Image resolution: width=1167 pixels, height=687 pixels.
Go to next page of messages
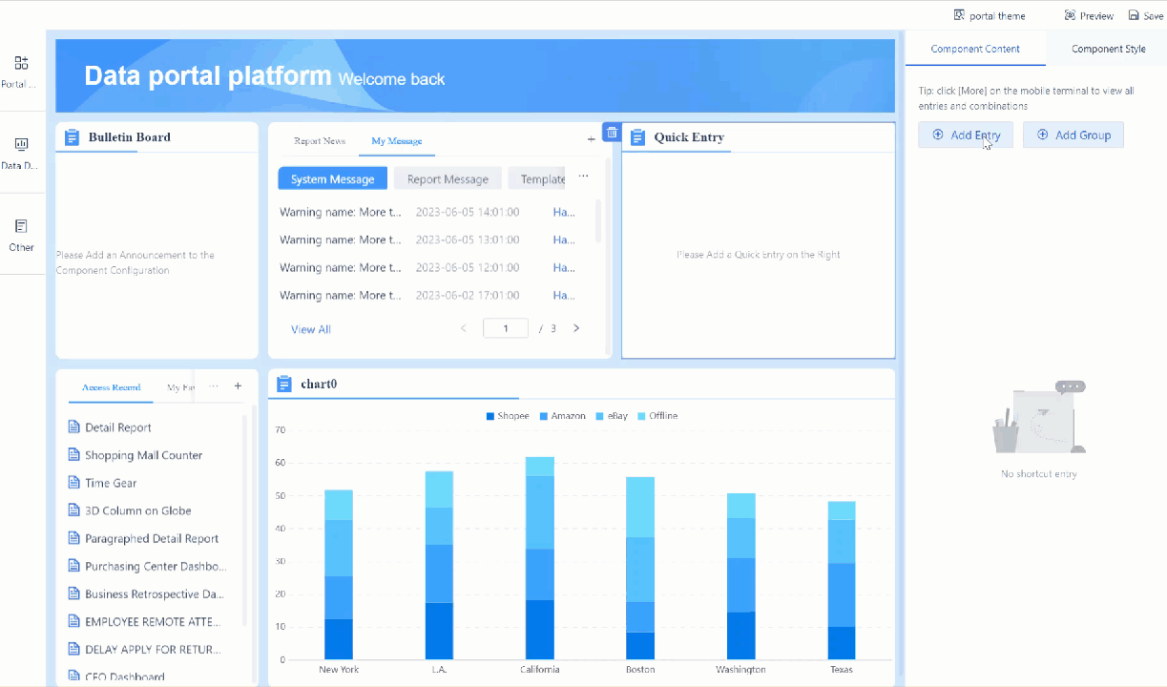(576, 328)
